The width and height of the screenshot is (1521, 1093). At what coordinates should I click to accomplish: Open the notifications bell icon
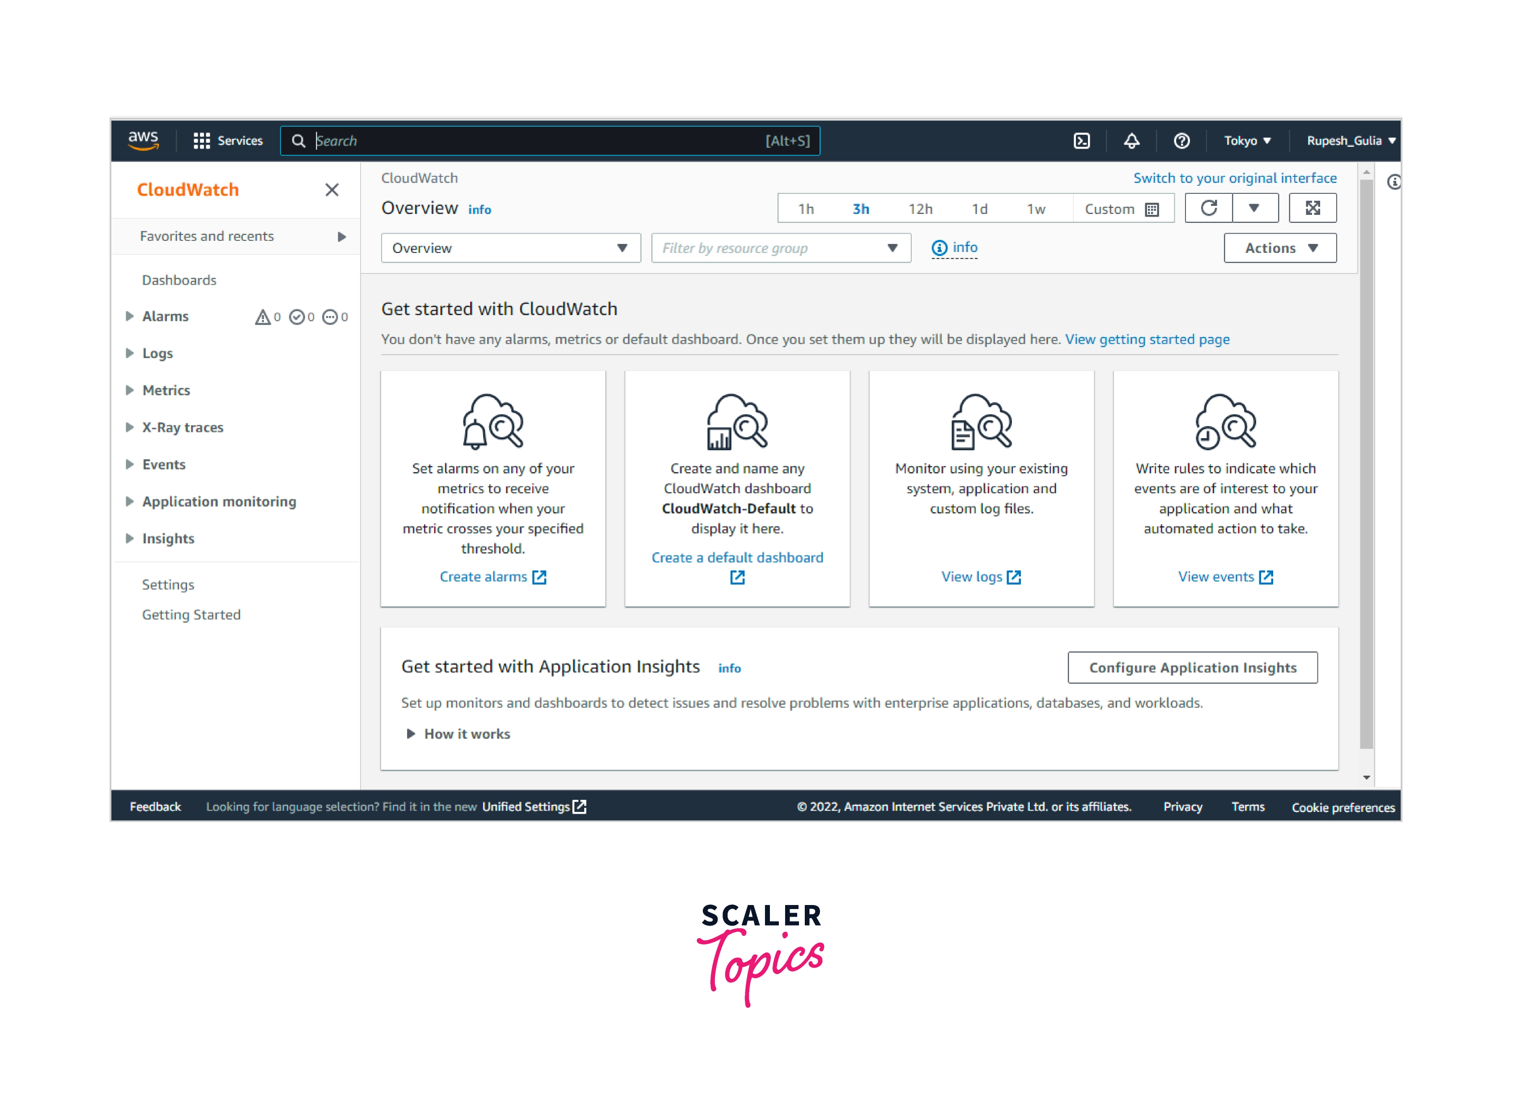click(1131, 141)
